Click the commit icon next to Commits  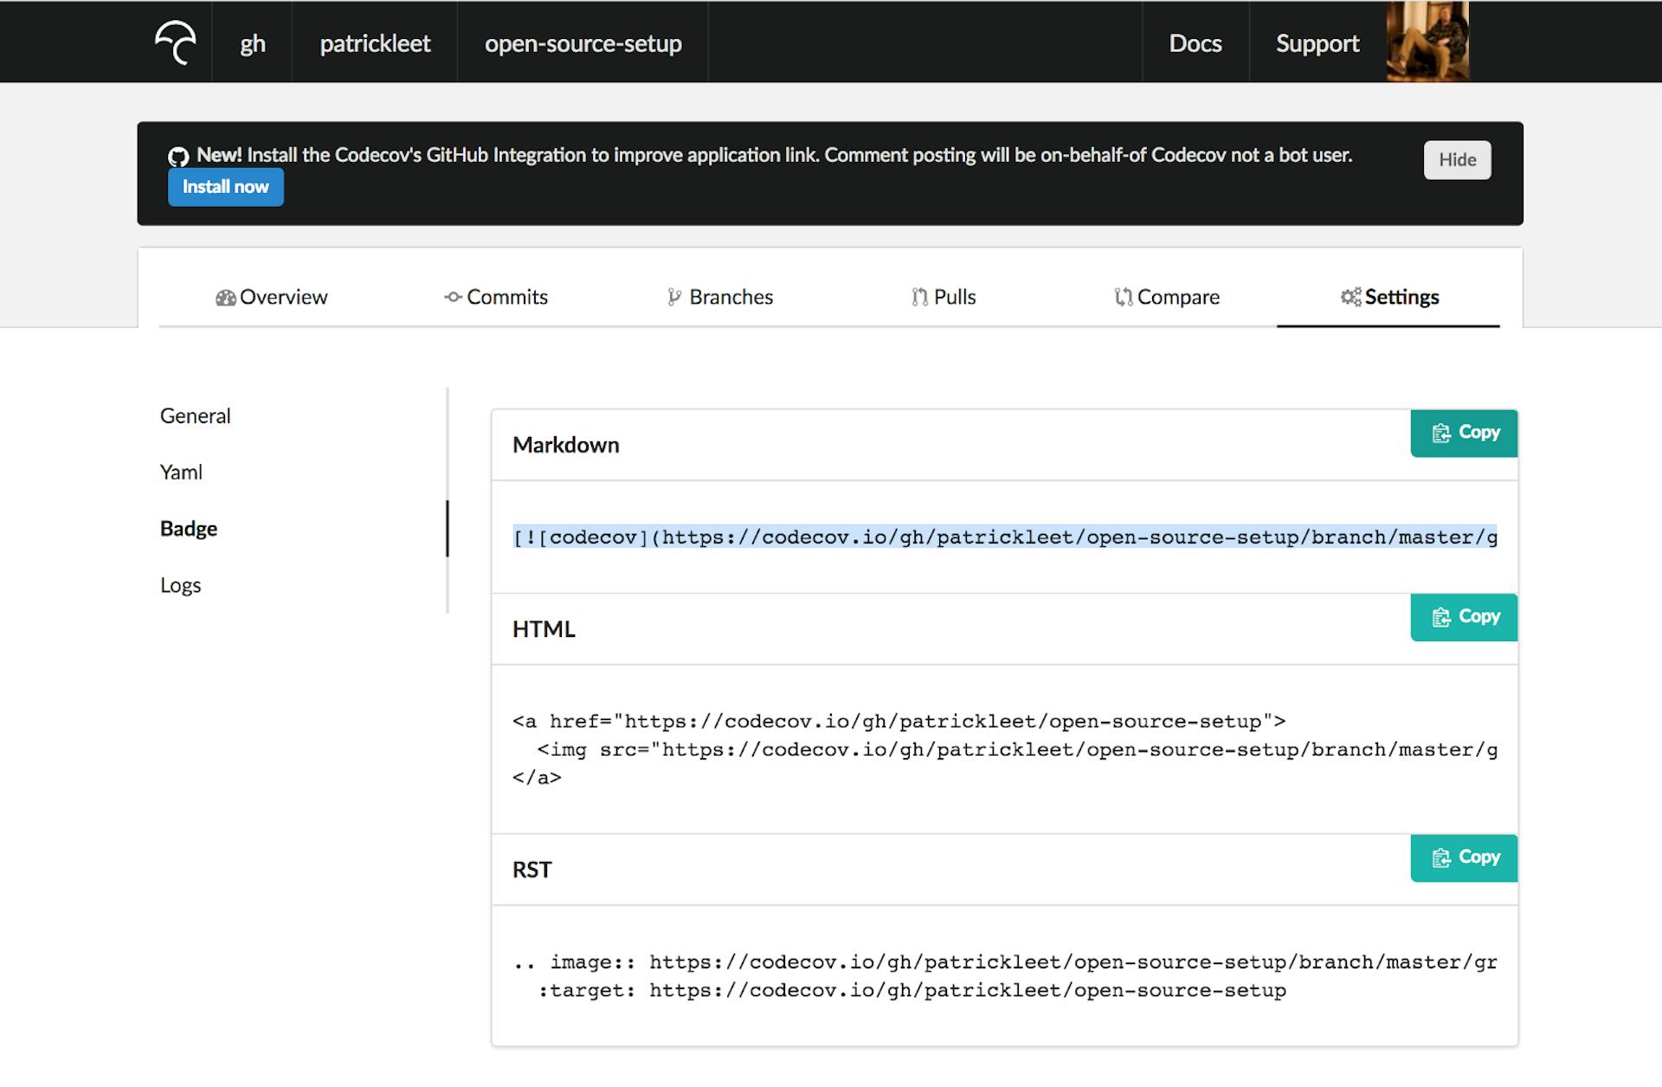452,297
